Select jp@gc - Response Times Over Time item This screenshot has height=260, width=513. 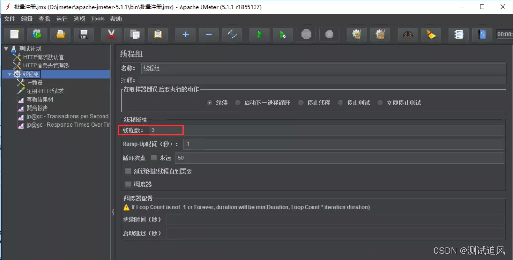[x=68, y=125]
